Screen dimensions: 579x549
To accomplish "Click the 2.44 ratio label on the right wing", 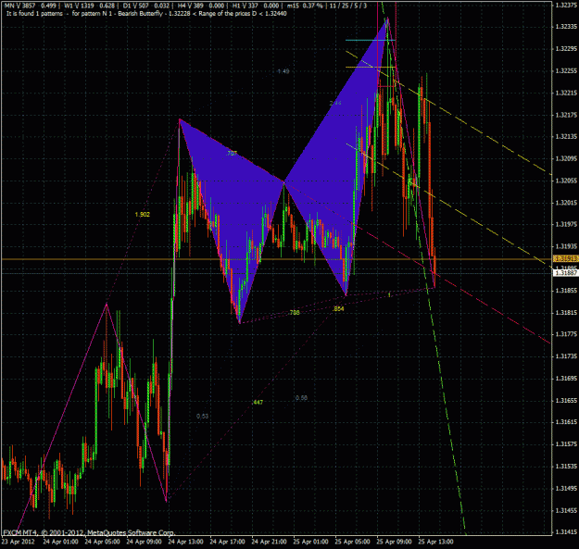I will click(335, 103).
